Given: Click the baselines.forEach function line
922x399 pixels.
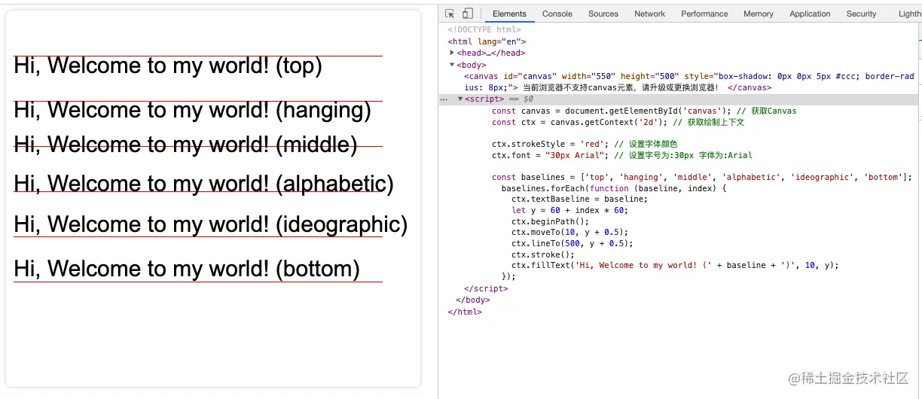Looking at the screenshot, I should [x=614, y=188].
